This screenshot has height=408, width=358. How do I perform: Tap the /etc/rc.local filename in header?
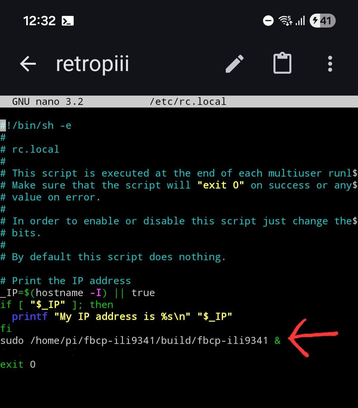click(x=188, y=101)
